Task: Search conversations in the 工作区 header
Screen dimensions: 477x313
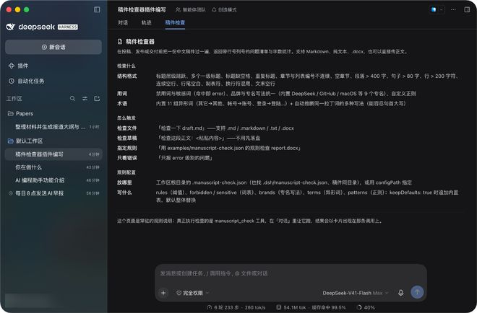Action: tap(72, 98)
